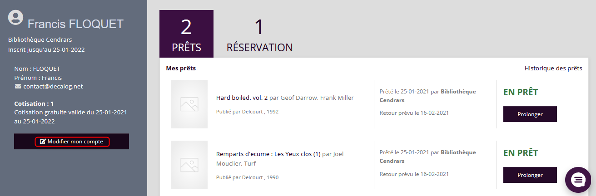The width and height of the screenshot is (596, 196).
Task: Open the chat bubble widget
Action: click(x=578, y=180)
